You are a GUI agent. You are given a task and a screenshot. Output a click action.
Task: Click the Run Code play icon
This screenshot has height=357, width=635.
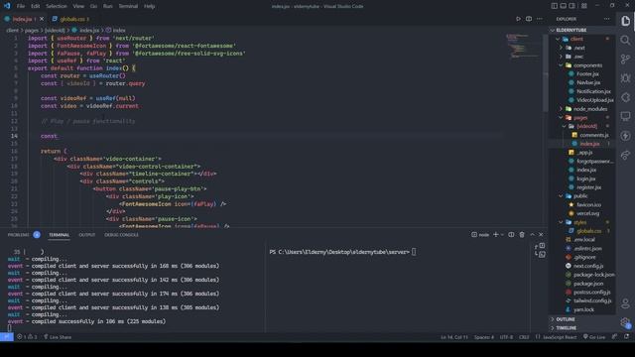[518, 19]
